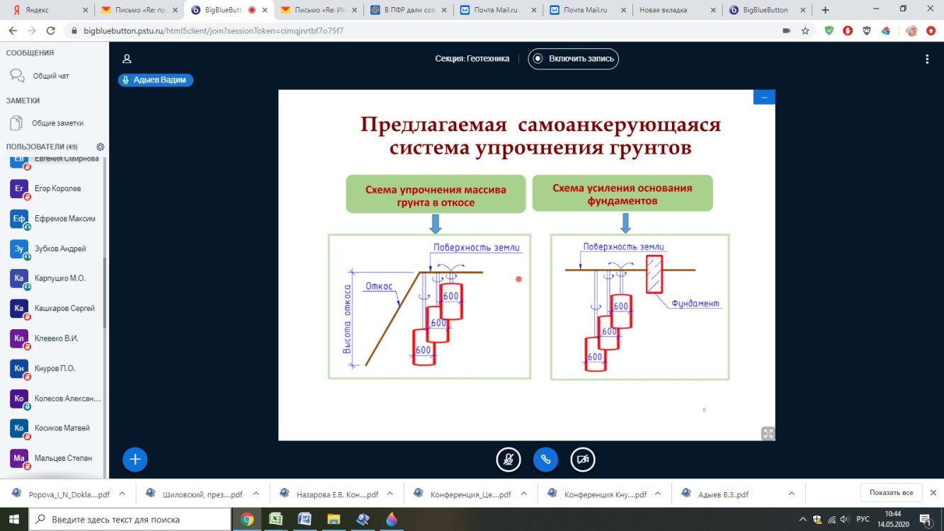Show hidden system tray icons
Viewport: 944px width, 531px height.
[x=801, y=520]
